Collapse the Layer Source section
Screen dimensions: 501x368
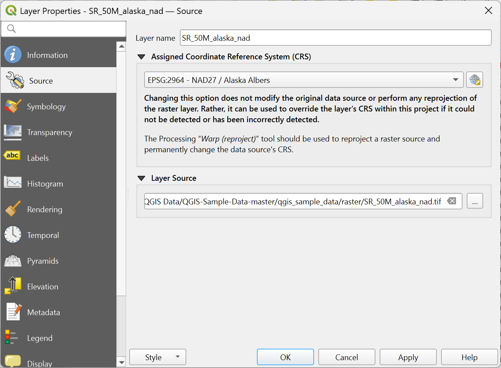[x=141, y=178]
